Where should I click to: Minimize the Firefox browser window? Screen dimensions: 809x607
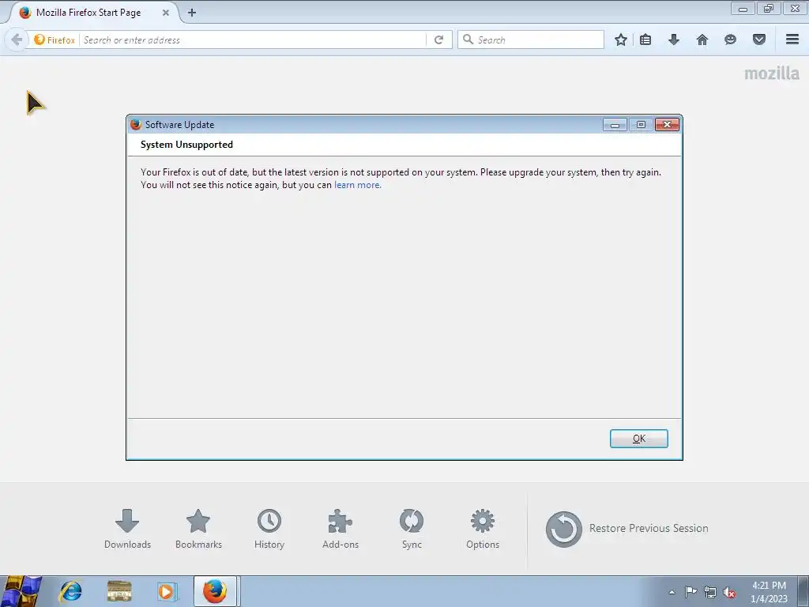tap(743, 8)
